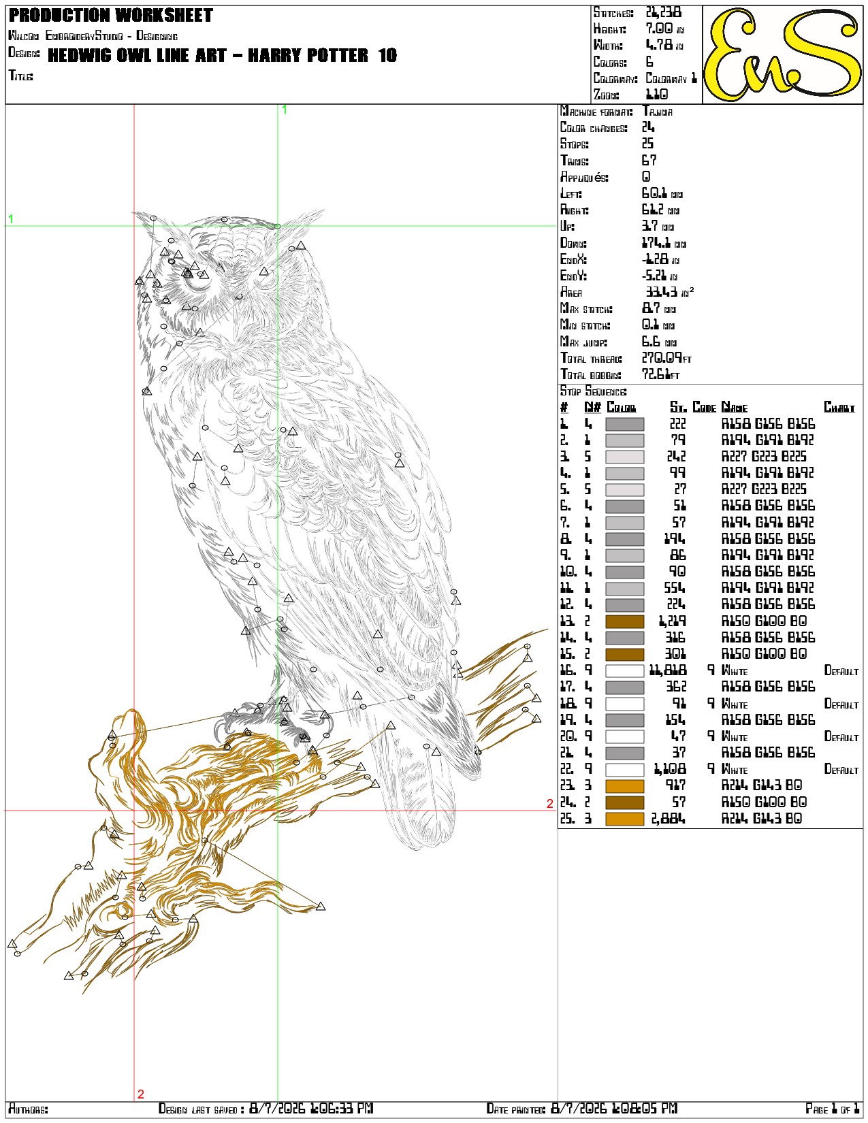Screen dimensions: 868x1123
Task: Click the Width value '4.78 in'
Action: (664, 45)
